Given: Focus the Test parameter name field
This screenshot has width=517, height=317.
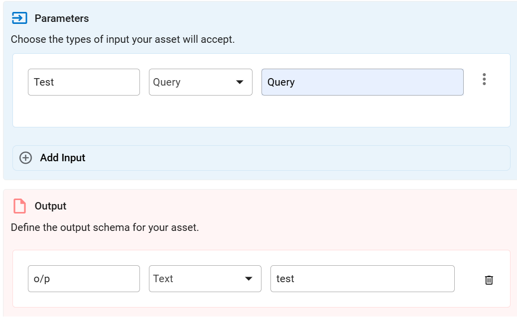Looking at the screenshot, I should [x=84, y=82].
